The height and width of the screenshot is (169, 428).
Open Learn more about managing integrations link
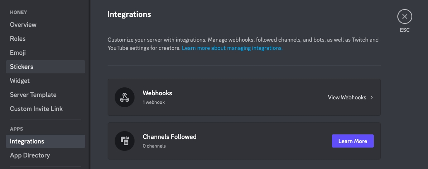[x=232, y=48]
